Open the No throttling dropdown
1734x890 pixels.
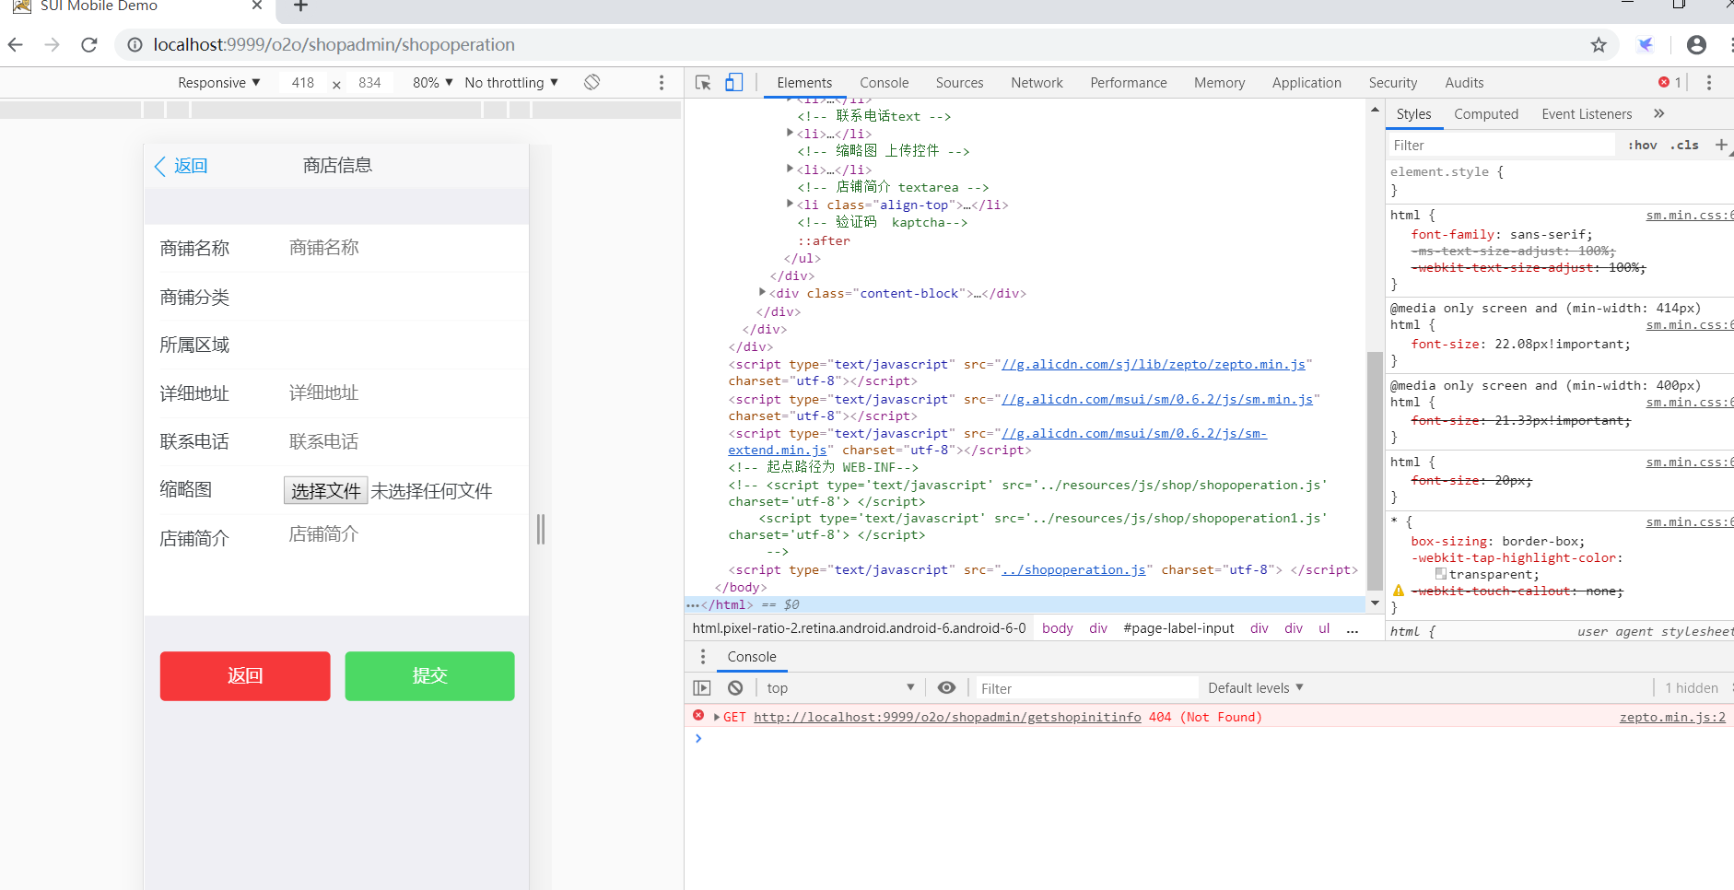[x=511, y=82]
